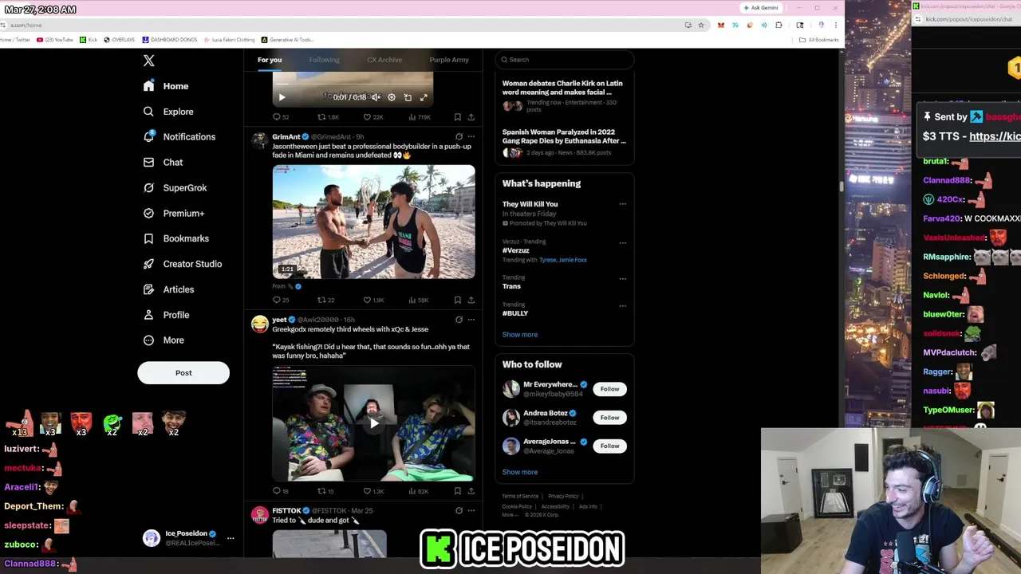Open SuperGrok from the sidebar
The image size is (1021, 574).
coord(175,188)
